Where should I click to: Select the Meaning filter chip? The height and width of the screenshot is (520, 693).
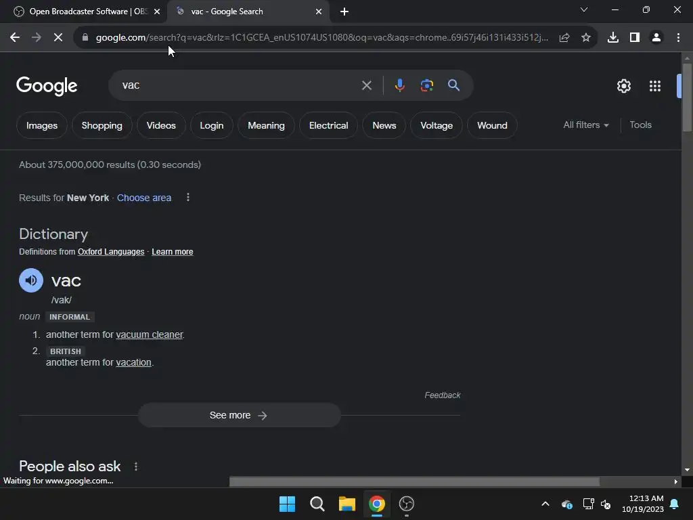pyautogui.click(x=266, y=125)
